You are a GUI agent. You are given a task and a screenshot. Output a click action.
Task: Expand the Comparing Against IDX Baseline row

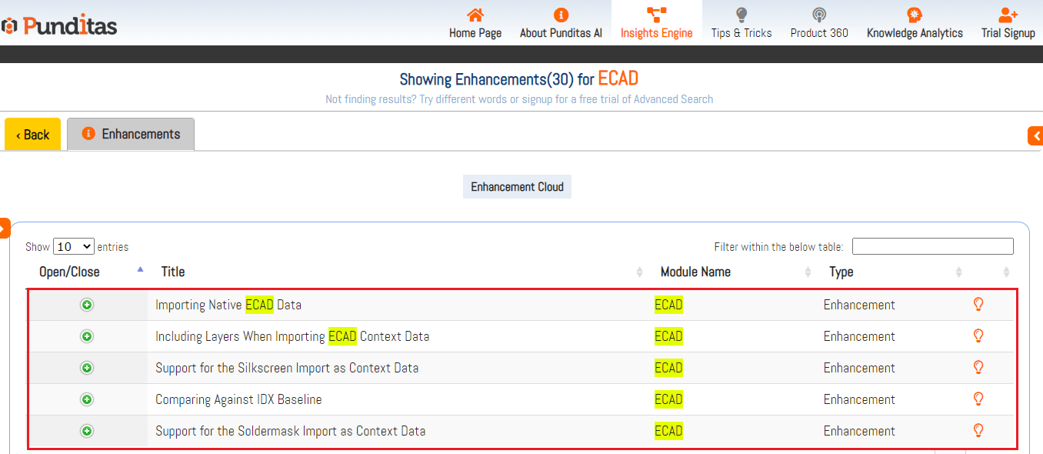coord(87,399)
